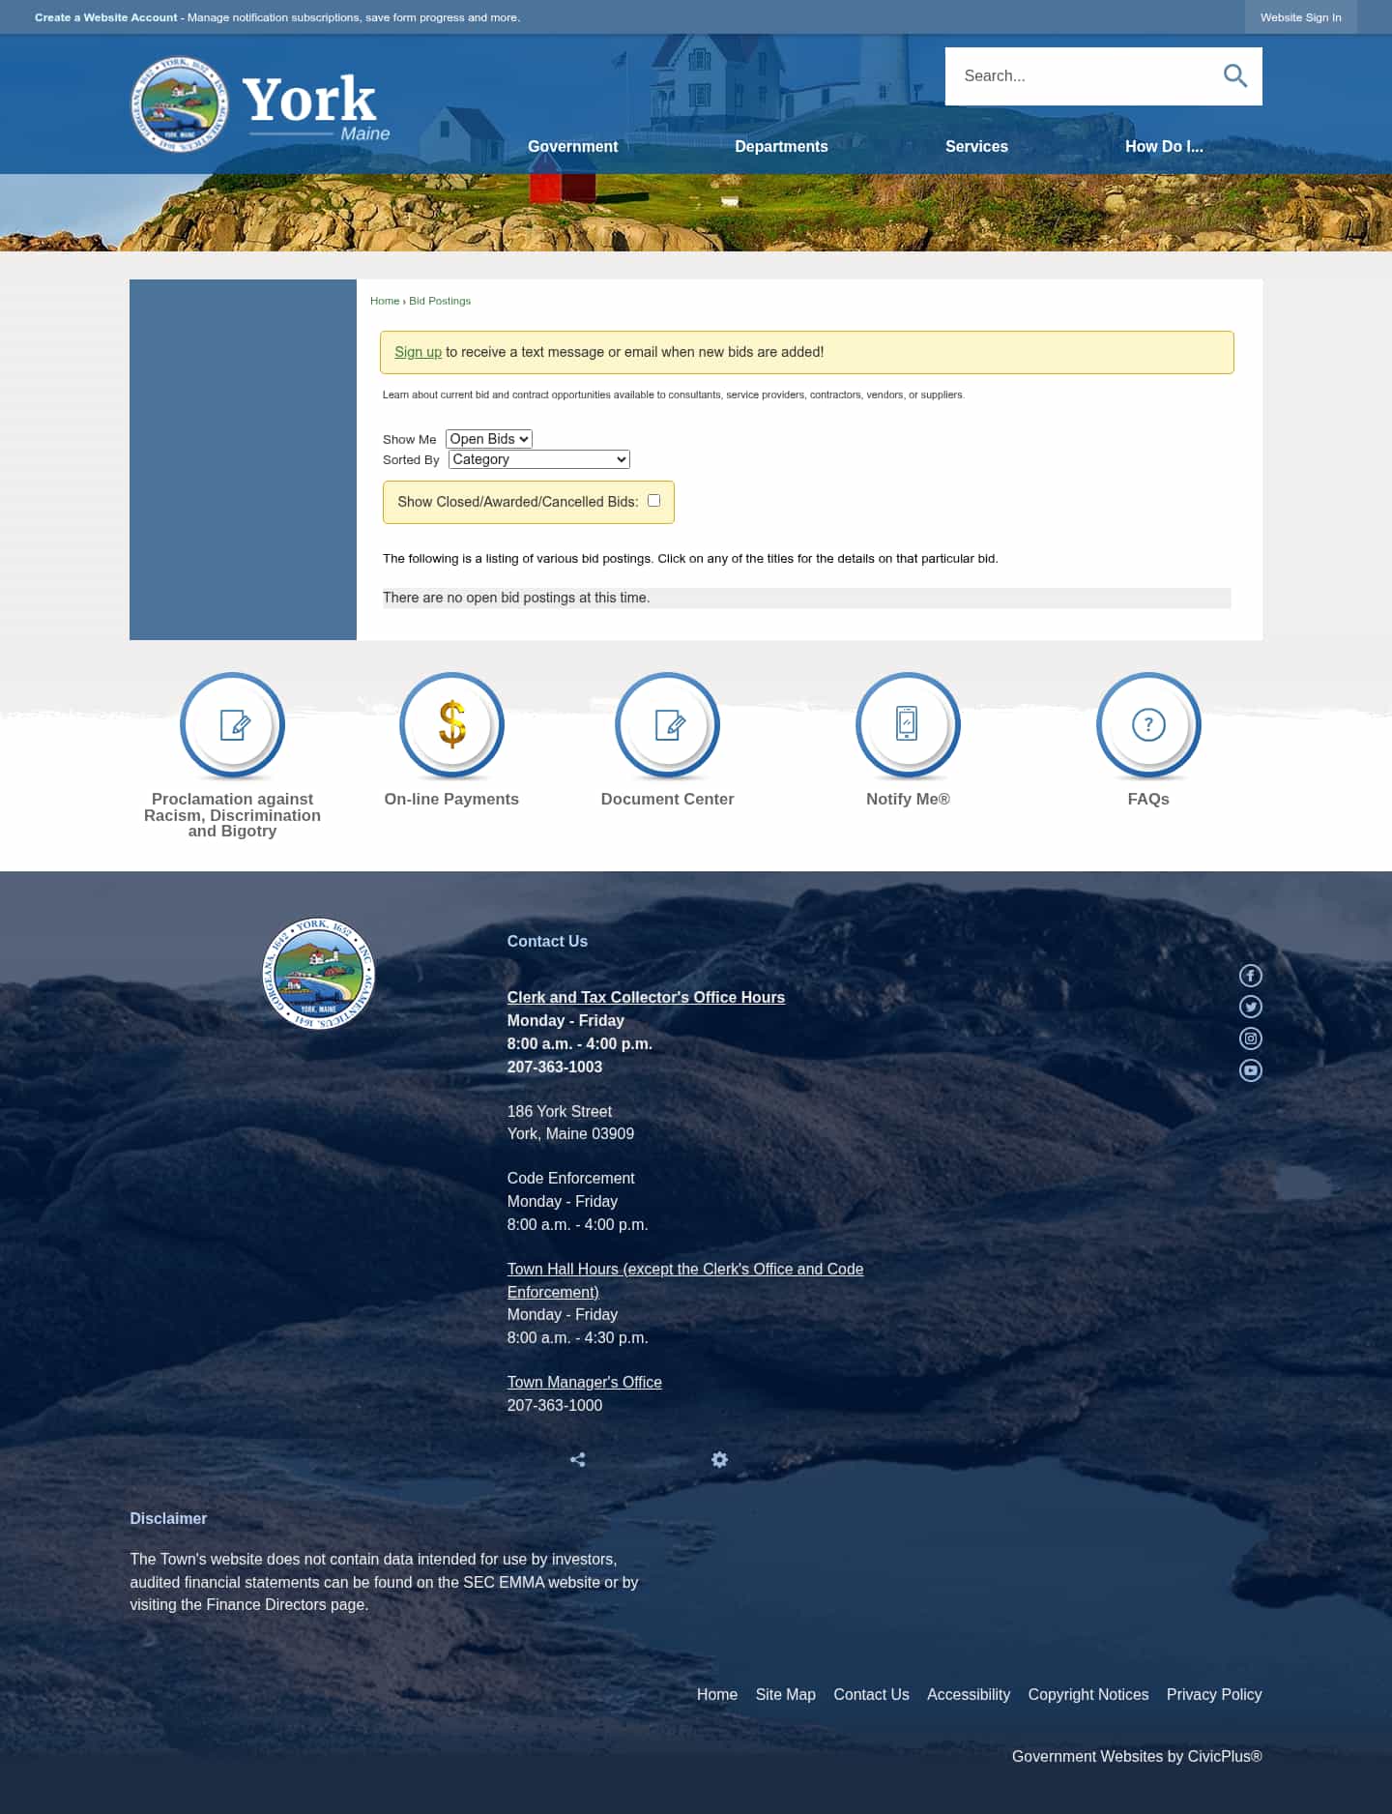Screen dimensions: 1392x1814
Task: Visit the Twitter social icon
Action: (x=1251, y=1007)
